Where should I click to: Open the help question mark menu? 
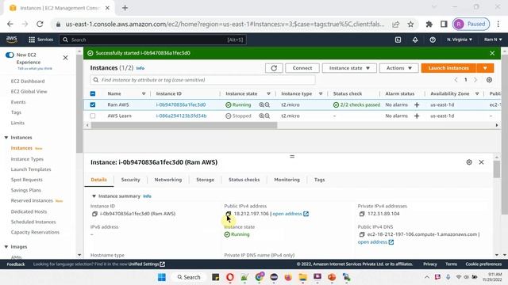point(433,40)
